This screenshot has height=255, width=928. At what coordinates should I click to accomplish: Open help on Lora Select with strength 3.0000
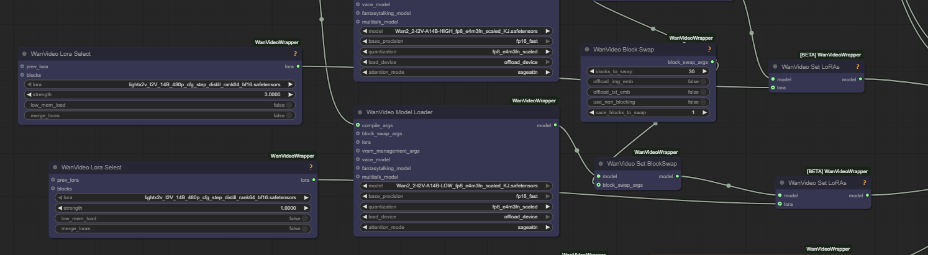tap(296, 54)
